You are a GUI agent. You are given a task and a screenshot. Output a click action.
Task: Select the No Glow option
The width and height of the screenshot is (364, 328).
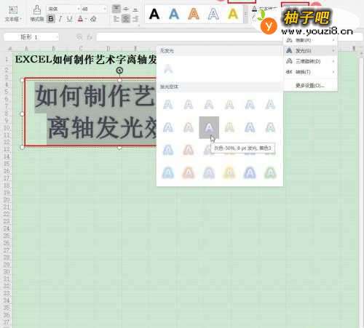(168, 69)
